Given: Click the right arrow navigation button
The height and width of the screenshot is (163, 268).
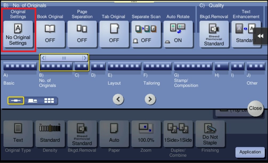Looking at the screenshot, I should [x=150, y=99].
